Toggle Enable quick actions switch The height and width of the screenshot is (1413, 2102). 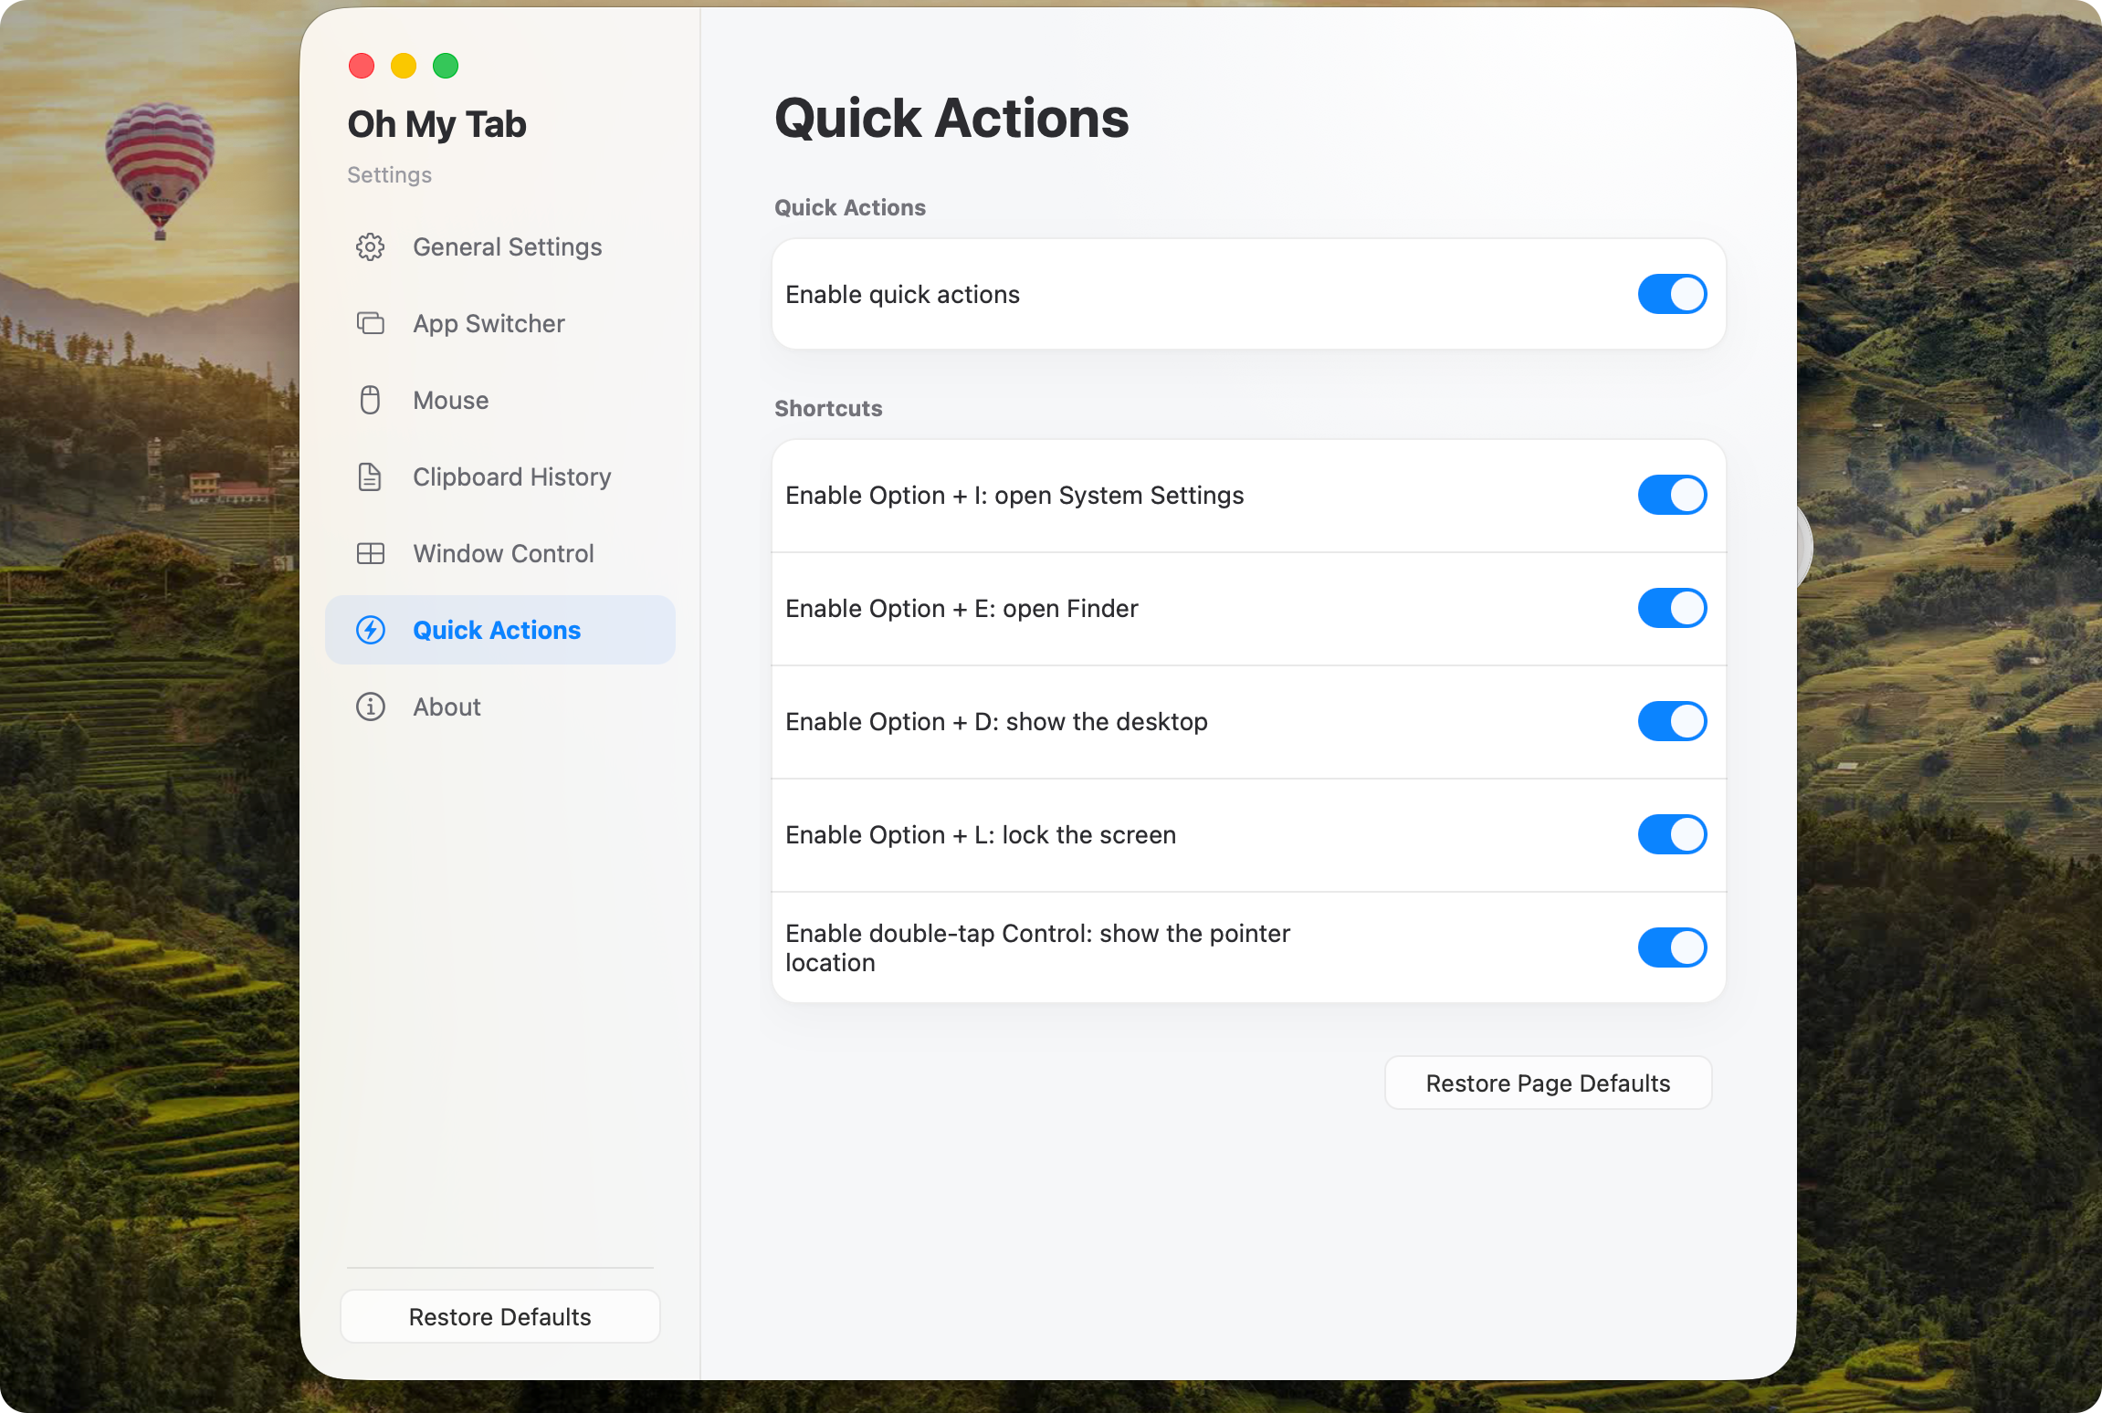(1672, 295)
